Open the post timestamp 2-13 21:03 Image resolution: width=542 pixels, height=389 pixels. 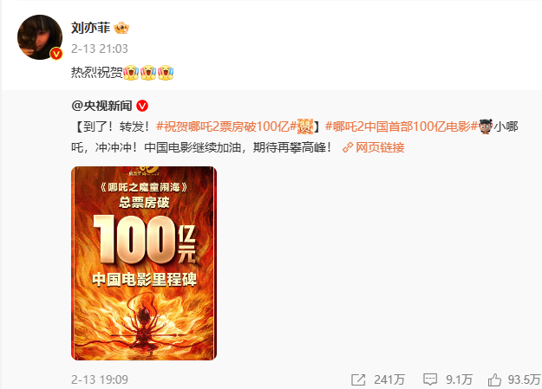point(100,49)
